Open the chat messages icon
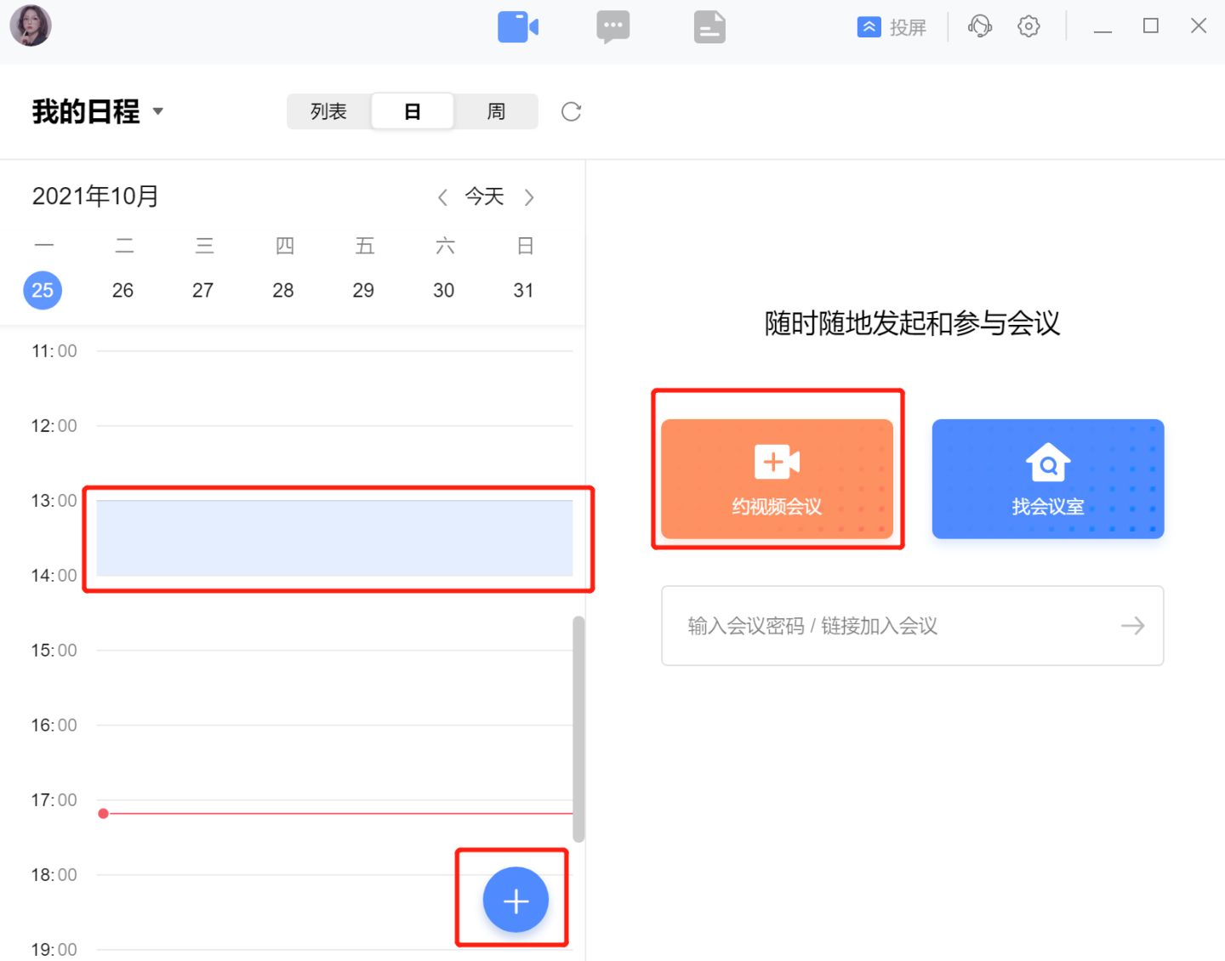Screen dimensions: 1225x961 (612, 26)
